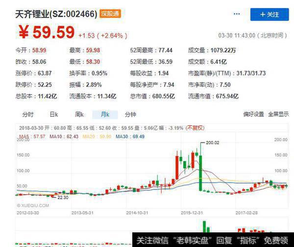Switch to the 分时 chart tab
Viewport: 294px width, 247px height.
point(28,114)
